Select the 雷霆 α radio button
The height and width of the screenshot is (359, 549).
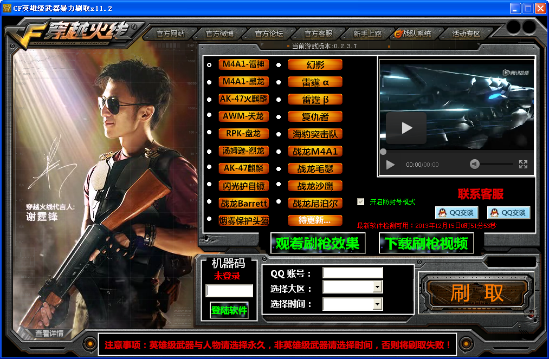click(279, 82)
